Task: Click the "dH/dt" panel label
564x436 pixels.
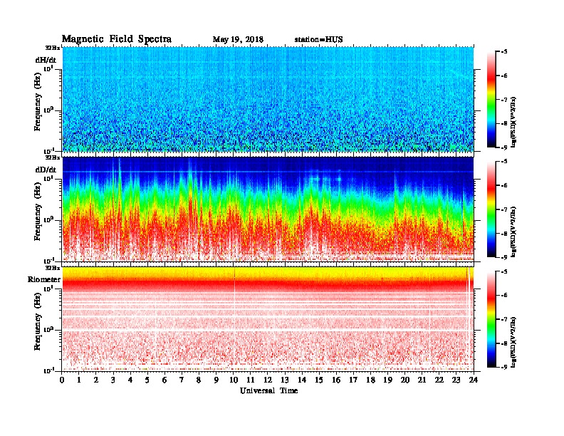Action: pos(46,60)
